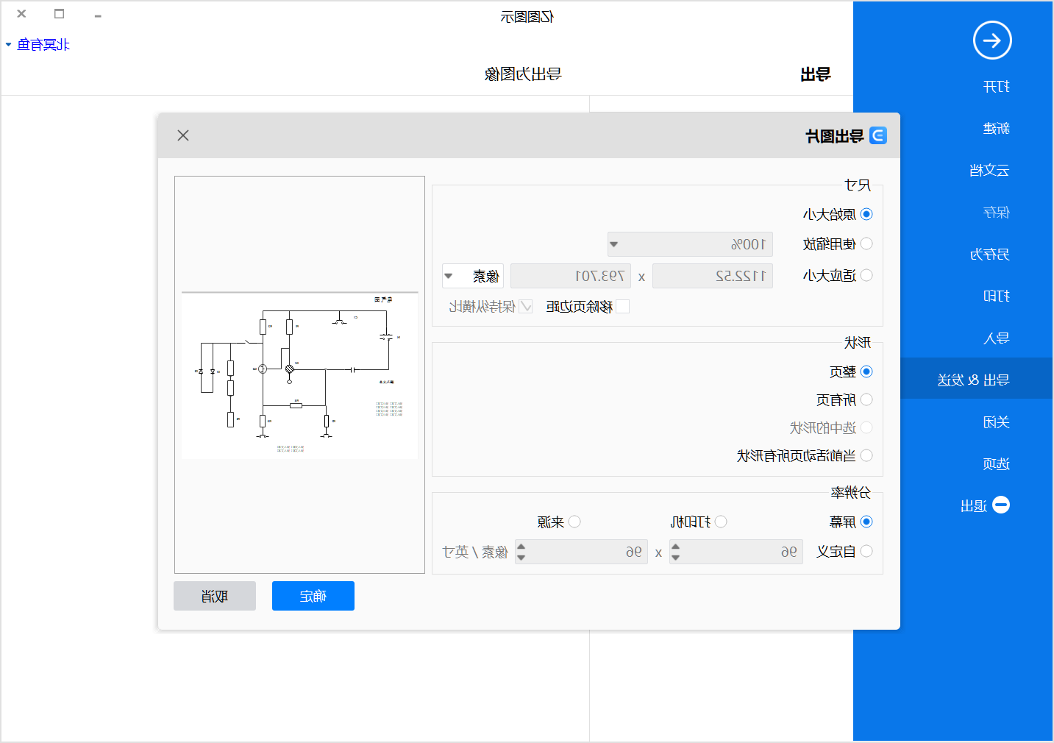The image size is (1054, 743).
Task: Select the 来源 resolution radio button
Action: pyautogui.click(x=574, y=522)
